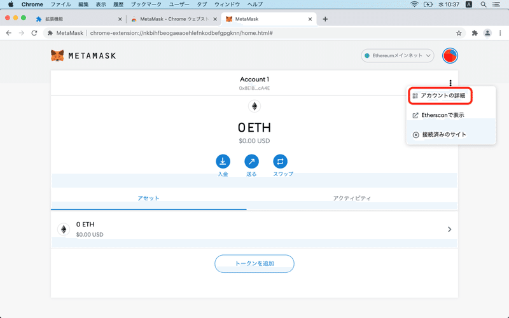The height and width of the screenshot is (318, 509).
Task: Open the ヘルプ menu
Action: 255,4
